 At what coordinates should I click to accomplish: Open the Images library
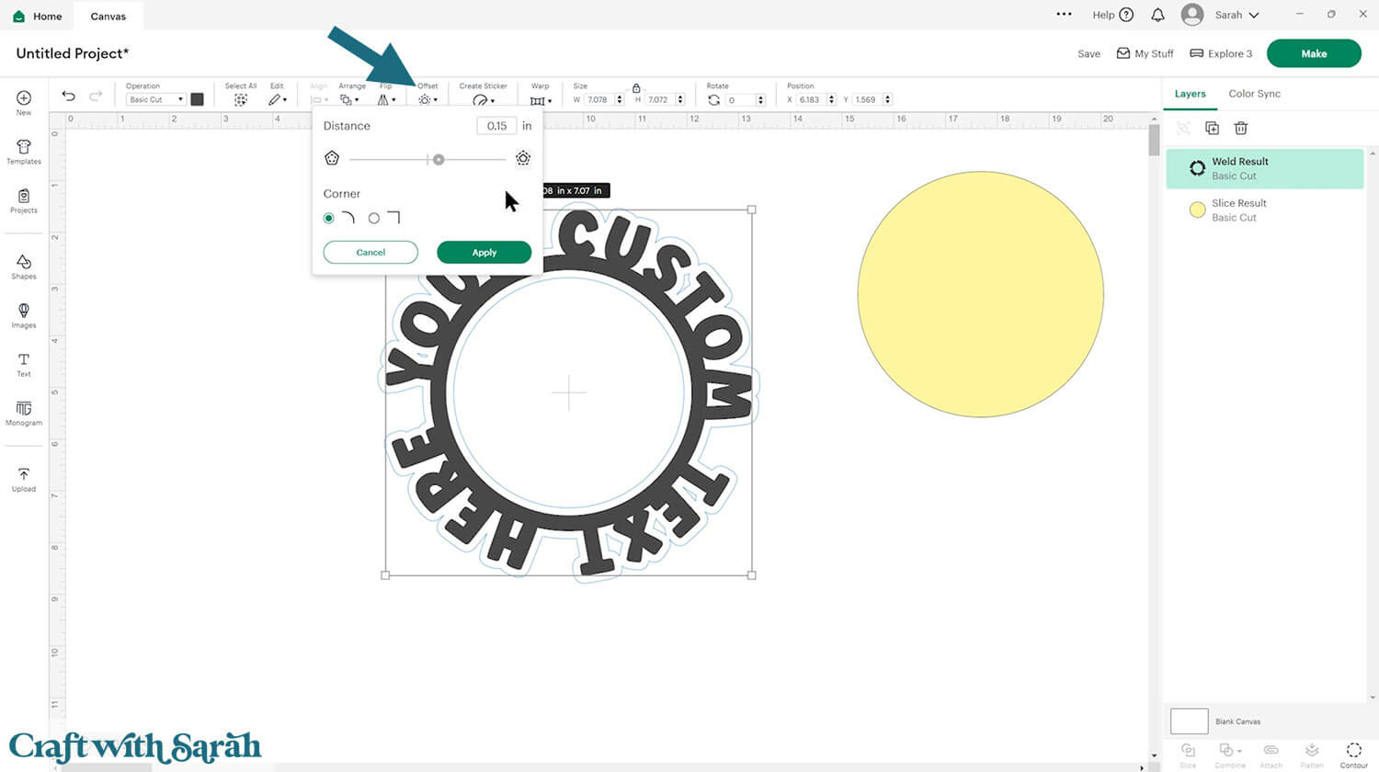tap(24, 316)
